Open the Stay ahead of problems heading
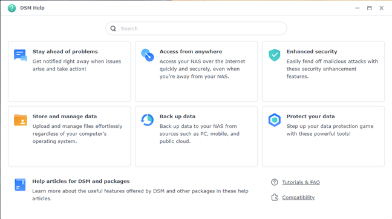Screen dimensions: 392x219 click(x=65, y=52)
